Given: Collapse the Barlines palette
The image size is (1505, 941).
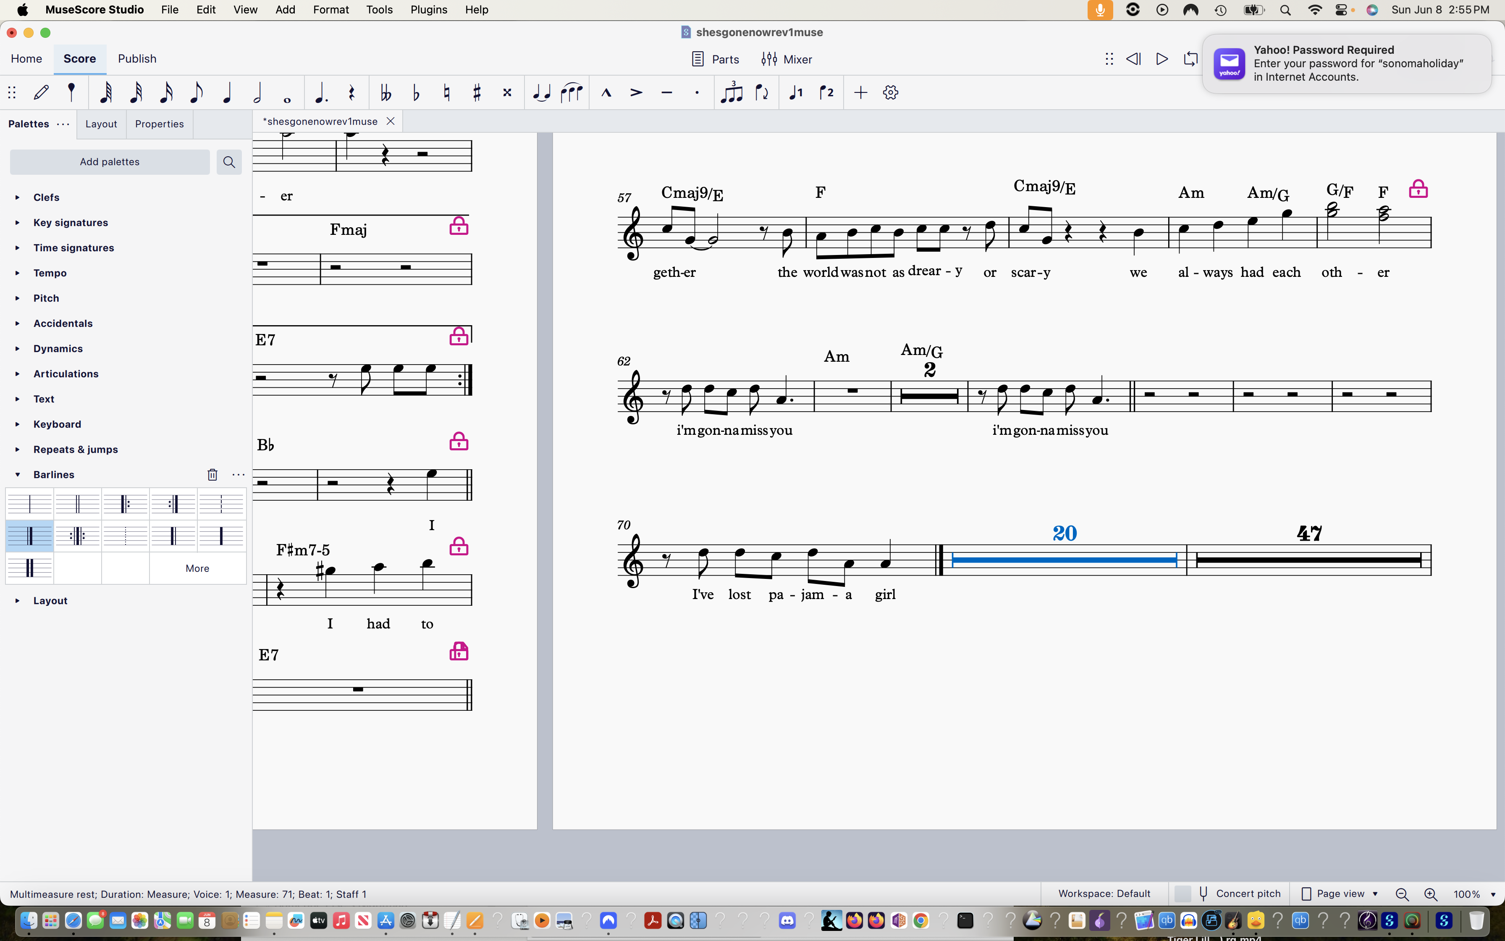Looking at the screenshot, I should point(17,475).
